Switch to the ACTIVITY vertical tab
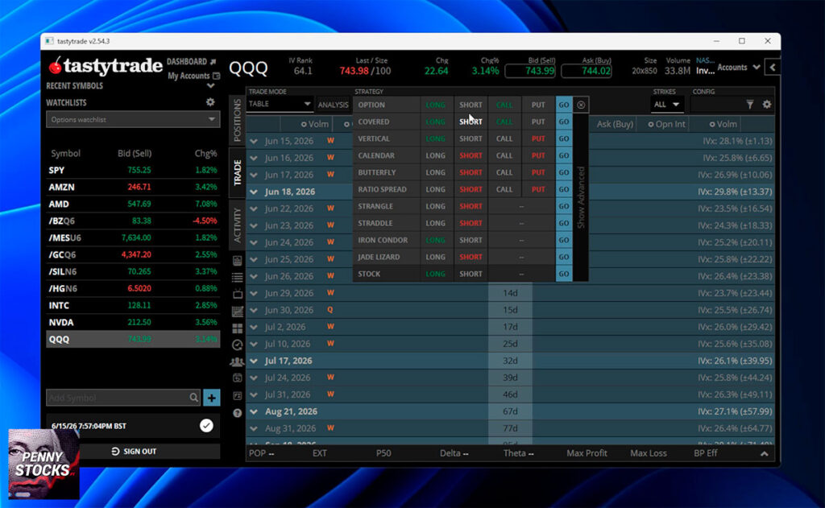The height and width of the screenshot is (508, 825). (x=237, y=225)
